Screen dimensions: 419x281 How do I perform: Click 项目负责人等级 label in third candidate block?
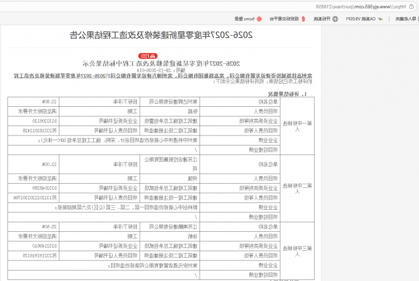click(261, 256)
